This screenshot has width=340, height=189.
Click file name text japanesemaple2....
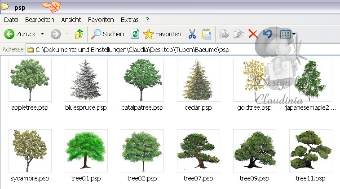(x=310, y=107)
